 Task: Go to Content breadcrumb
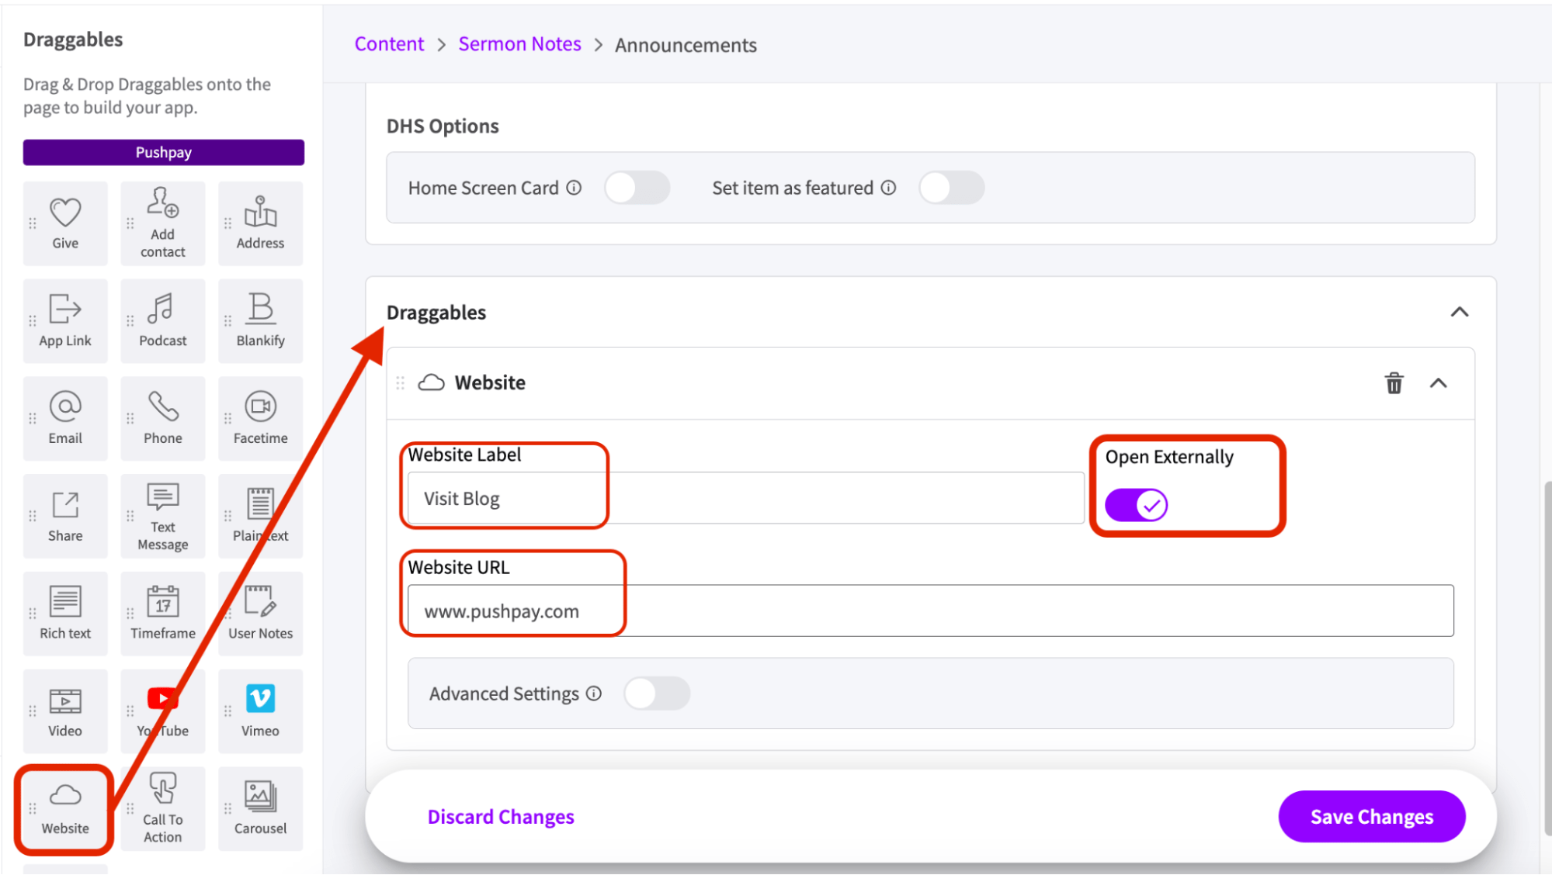click(x=389, y=44)
